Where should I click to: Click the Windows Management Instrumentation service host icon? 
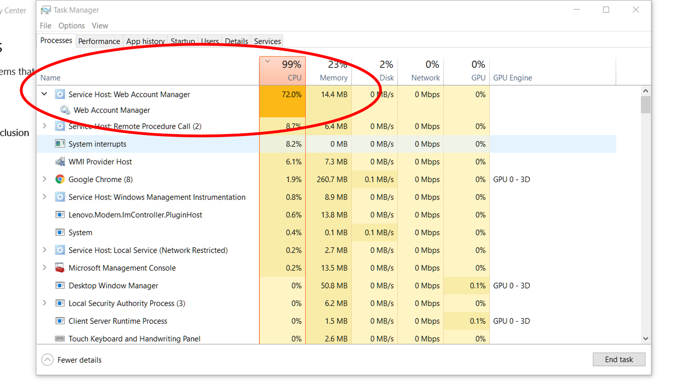60,197
